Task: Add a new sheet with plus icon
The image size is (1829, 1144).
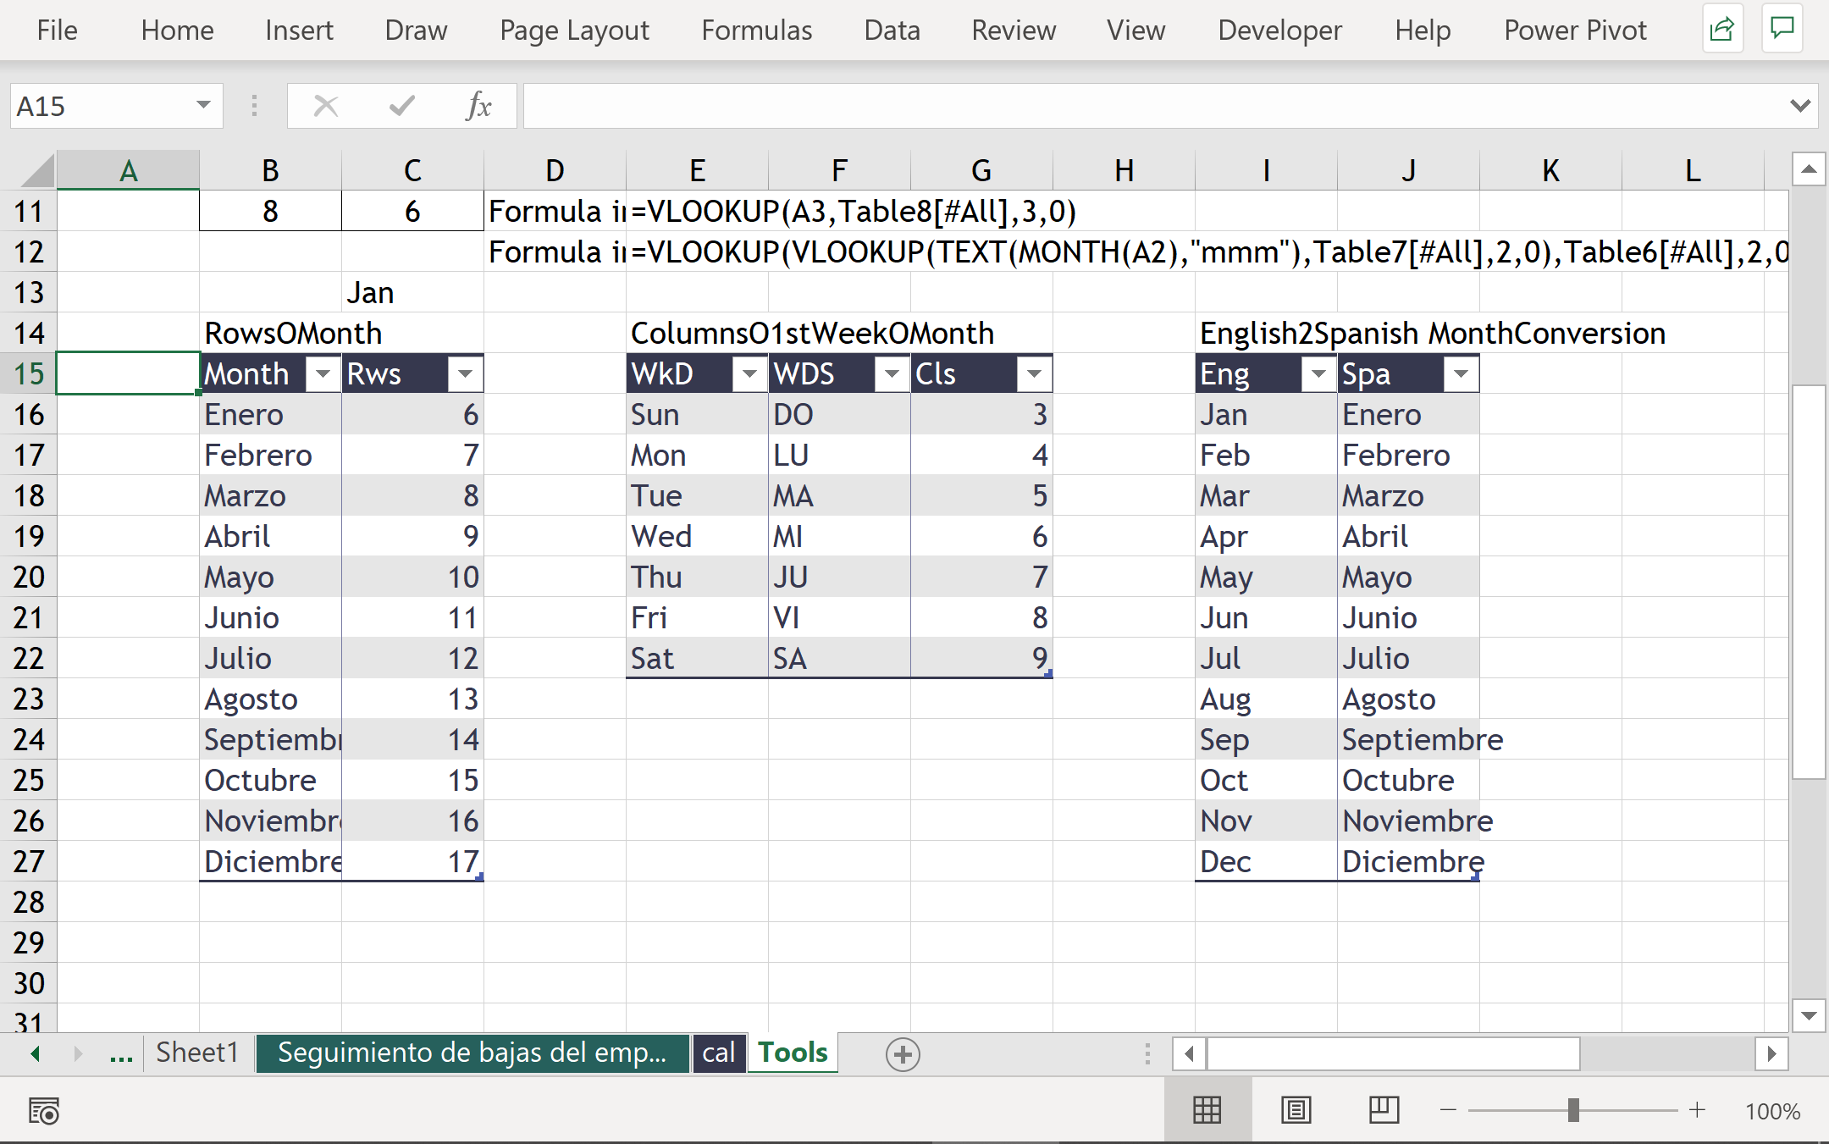Action: point(903,1054)
